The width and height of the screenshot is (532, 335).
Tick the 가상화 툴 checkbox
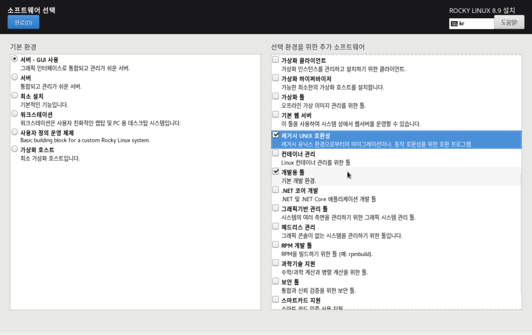[275, 96]
